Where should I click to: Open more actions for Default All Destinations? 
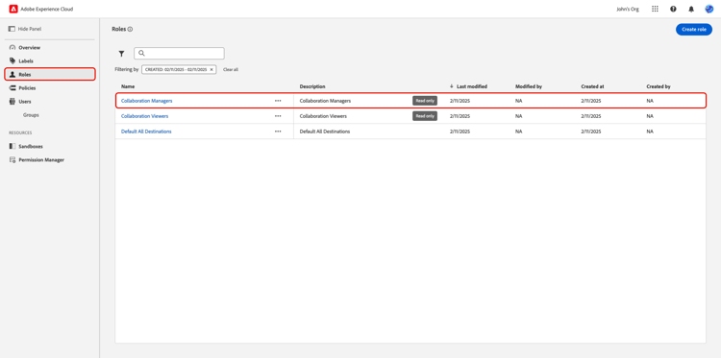(x=278, y=131)
